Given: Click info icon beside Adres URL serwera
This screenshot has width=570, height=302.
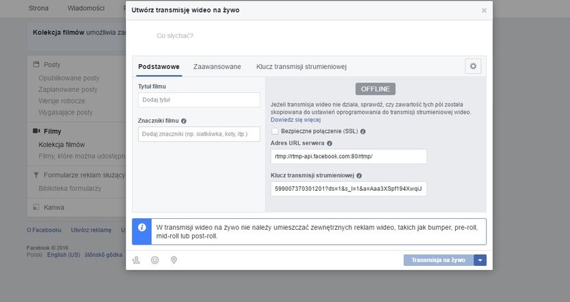Looking at the screenshot, I should tap(329, 143).
